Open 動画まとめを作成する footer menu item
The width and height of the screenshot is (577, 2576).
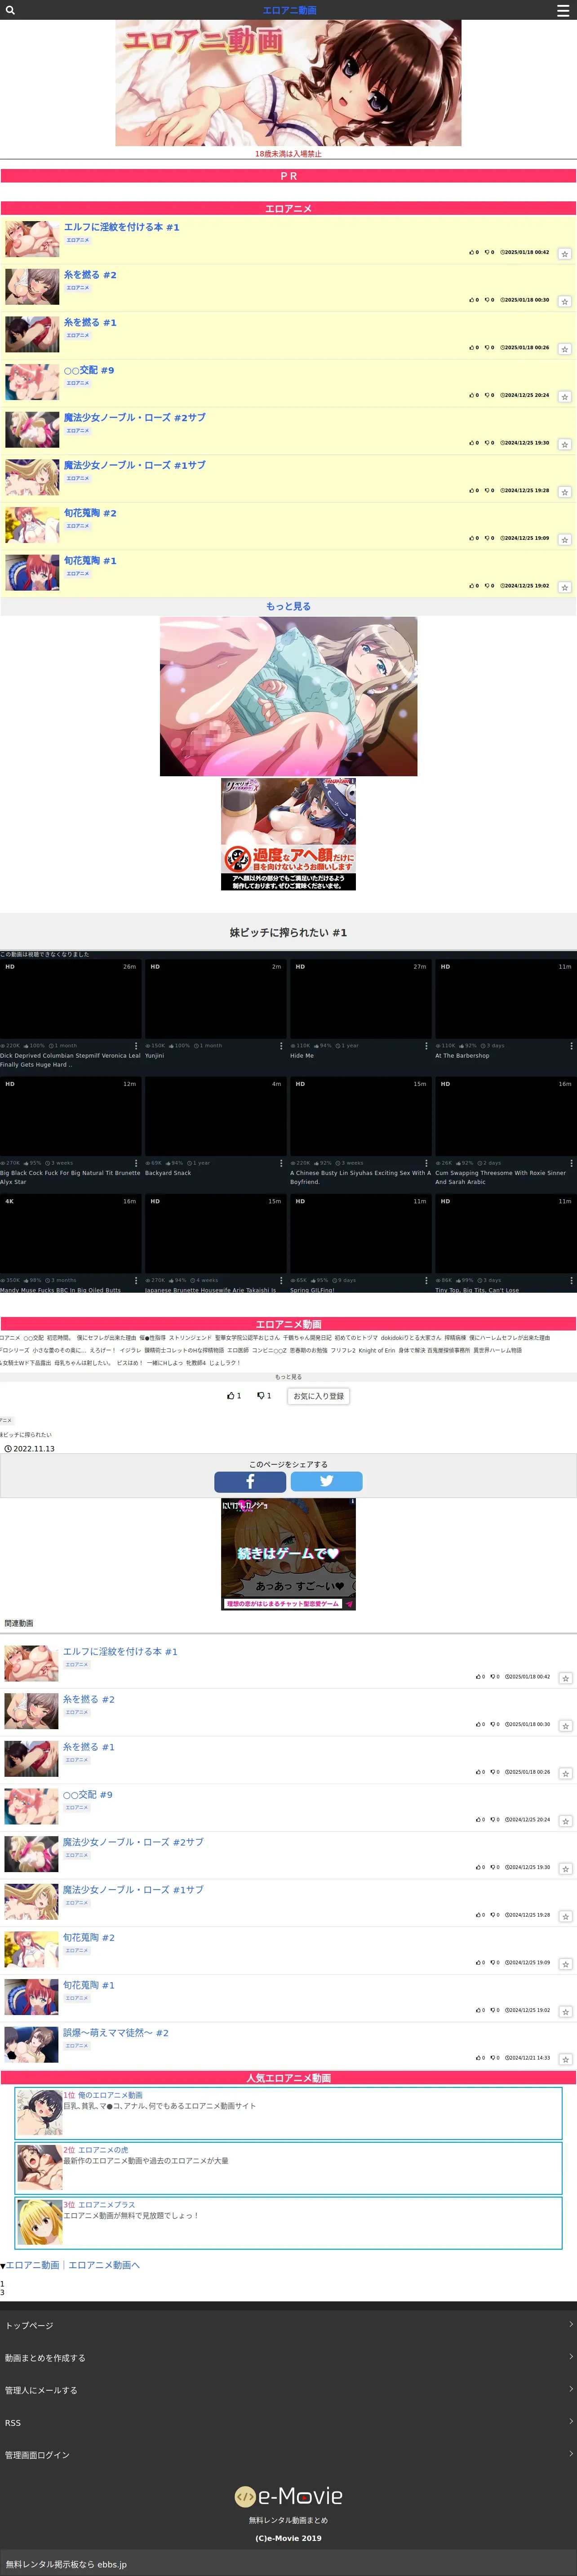pyautogui.click(x=288, y=2358)
